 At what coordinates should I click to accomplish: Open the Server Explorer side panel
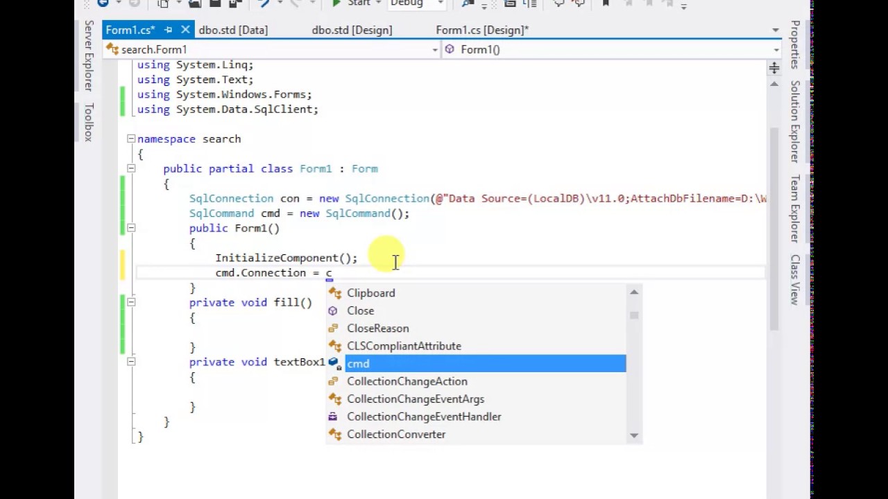89,55
